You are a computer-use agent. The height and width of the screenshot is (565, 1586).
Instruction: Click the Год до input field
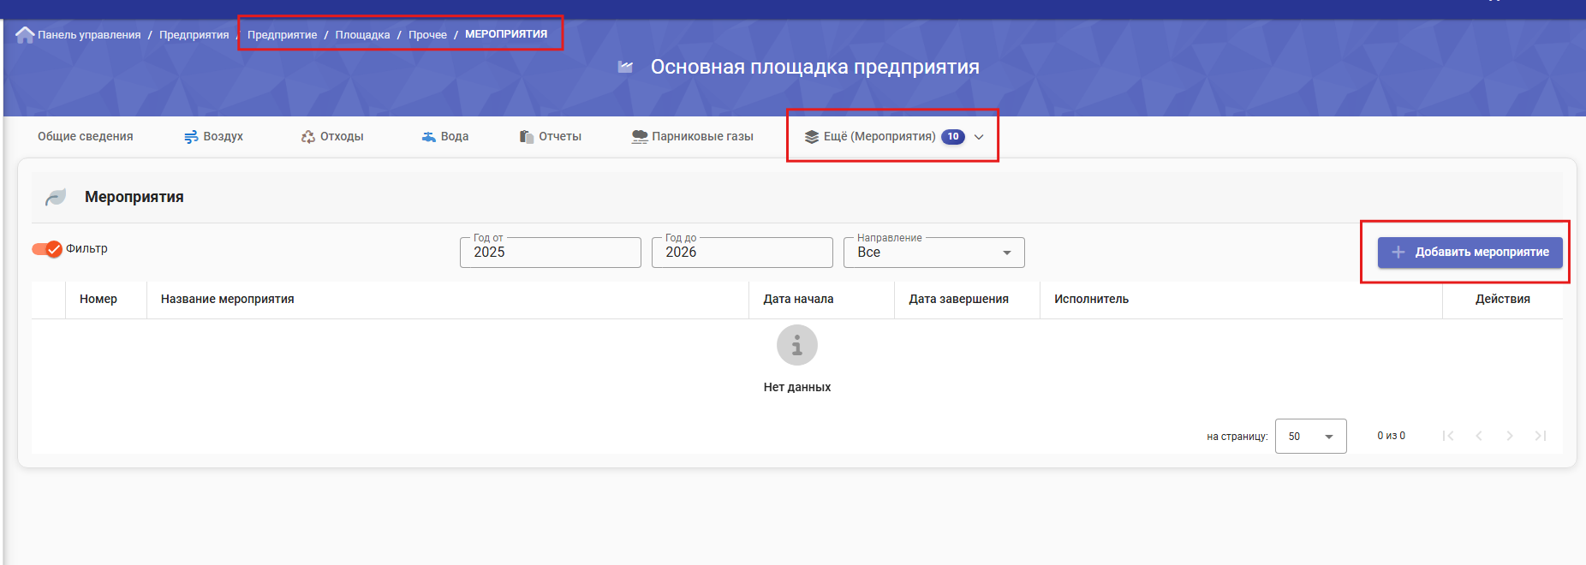(742, 253)
